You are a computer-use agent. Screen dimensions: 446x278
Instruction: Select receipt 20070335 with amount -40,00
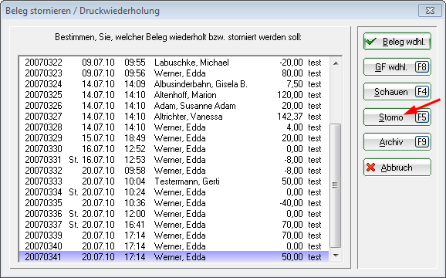pyautogui.click(x=174, y=203)
